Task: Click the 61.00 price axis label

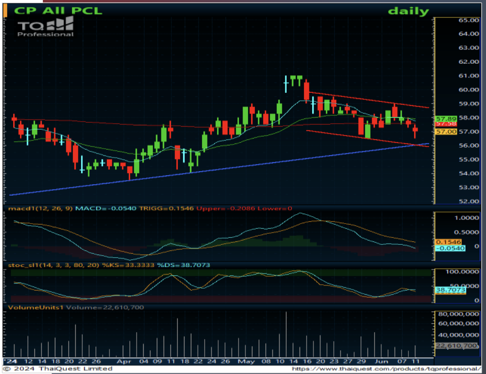Action: 469,76
